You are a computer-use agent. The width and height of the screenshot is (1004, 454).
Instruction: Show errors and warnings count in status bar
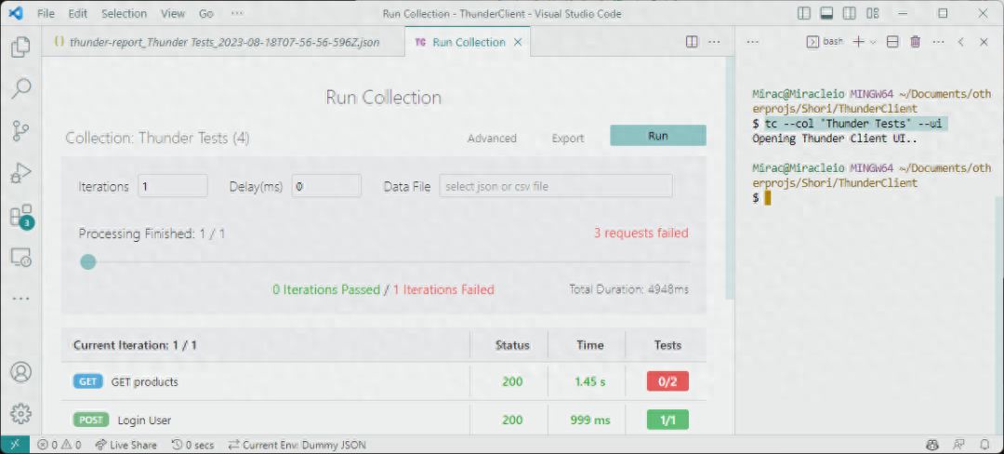point(59,445)
